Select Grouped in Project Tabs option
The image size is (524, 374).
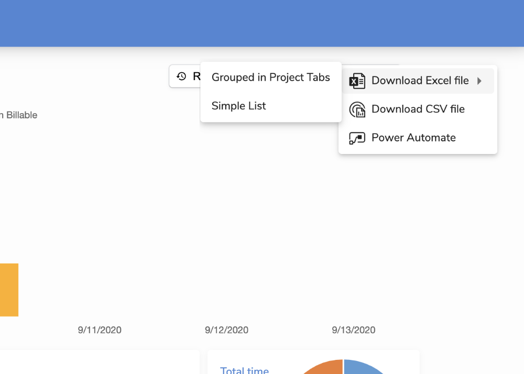270,78
